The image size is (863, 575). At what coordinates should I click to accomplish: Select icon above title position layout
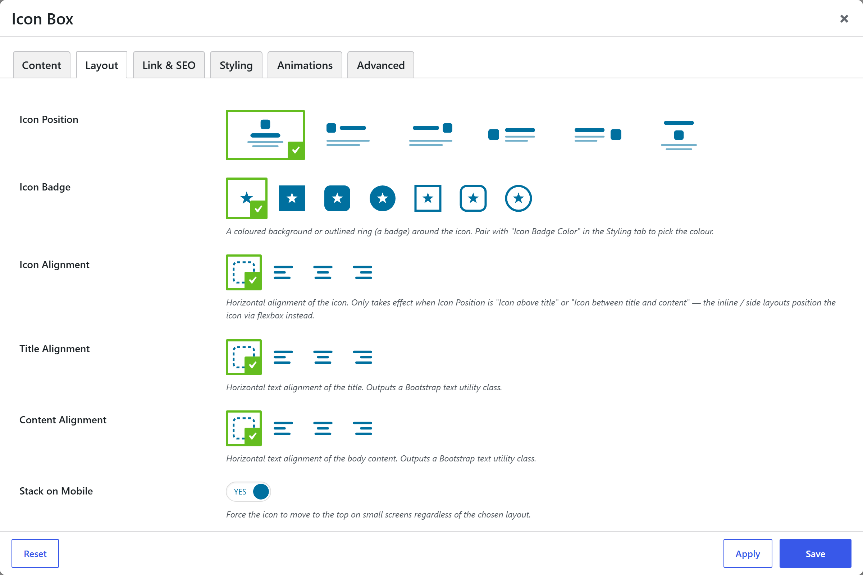[x=265, y=135]
